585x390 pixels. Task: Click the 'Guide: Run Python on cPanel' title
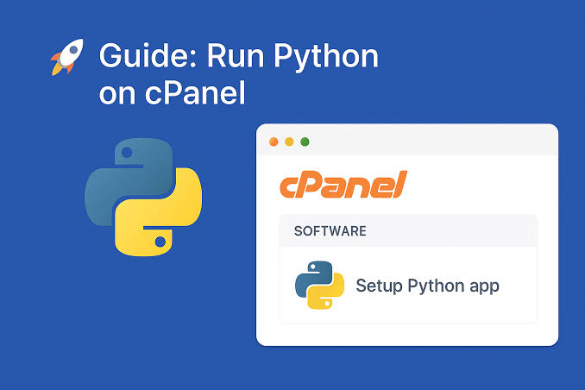[239, 74]
